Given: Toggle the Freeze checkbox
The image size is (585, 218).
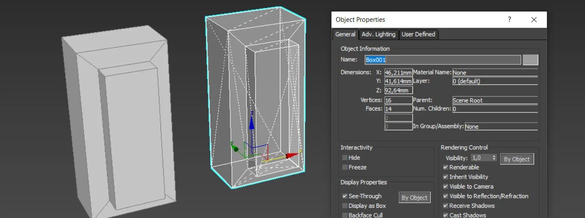Looking at the screenshot, I should (x=345, y=168).
